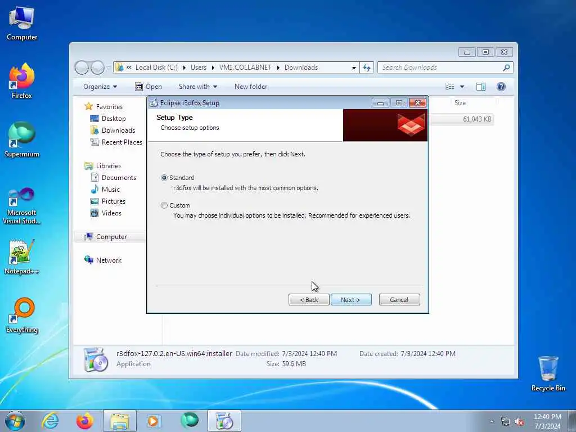
Task: Open Favorites in navigation pane
Action: 109,106
